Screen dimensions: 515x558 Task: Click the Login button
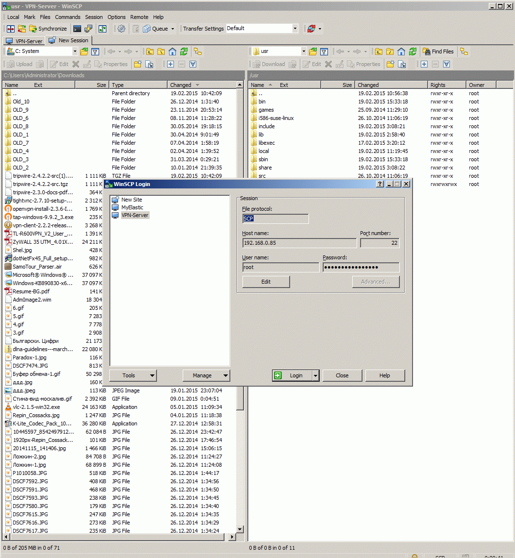(x=292, y=375)
